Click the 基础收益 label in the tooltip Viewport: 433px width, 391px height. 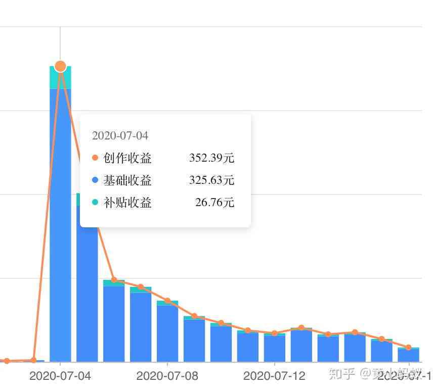(127, 180)
